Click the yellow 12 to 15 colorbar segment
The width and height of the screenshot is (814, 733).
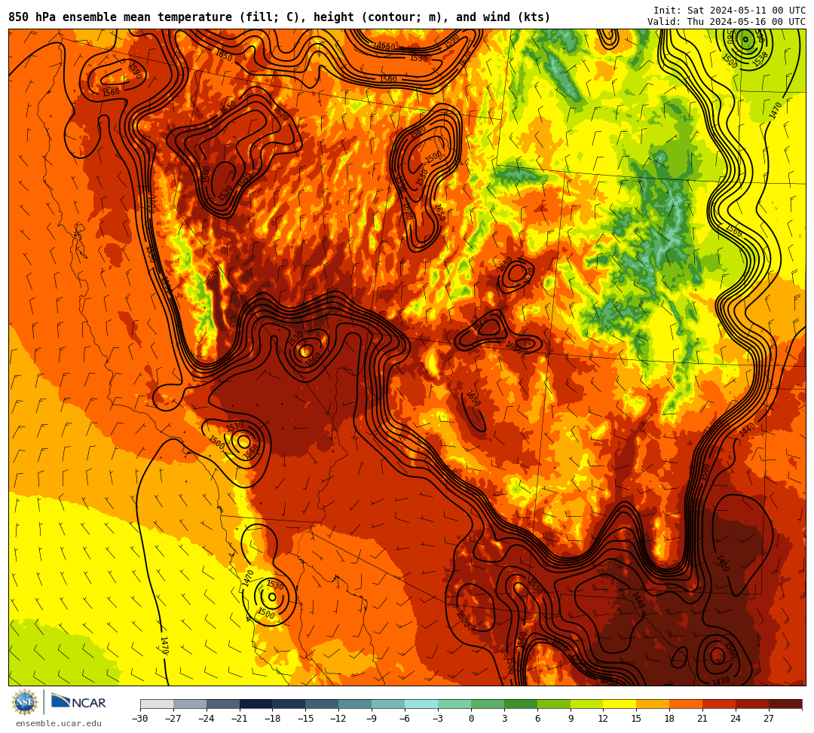(x=620, y=704)
